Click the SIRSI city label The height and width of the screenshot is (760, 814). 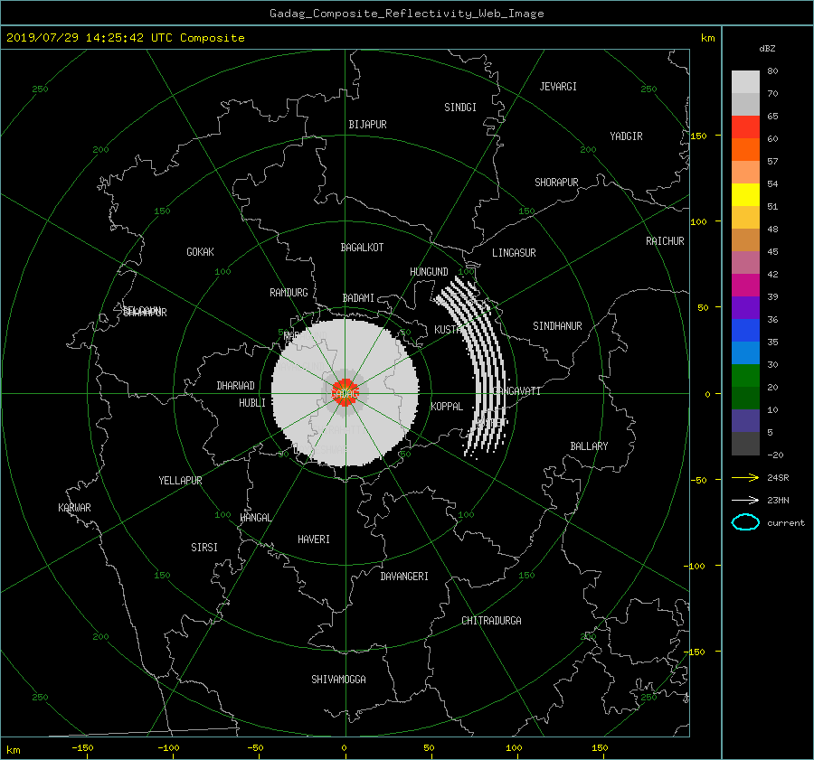click(204, 548)
